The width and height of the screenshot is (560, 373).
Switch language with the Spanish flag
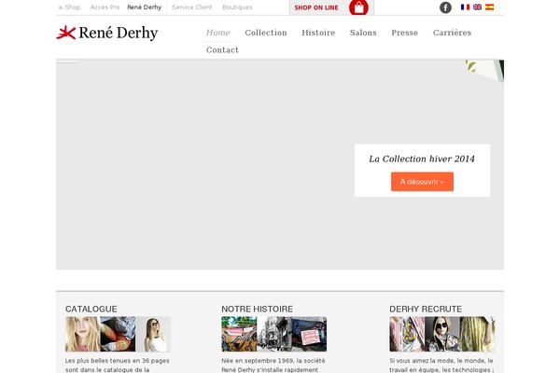pyautogui.click(x=489, y=7)
